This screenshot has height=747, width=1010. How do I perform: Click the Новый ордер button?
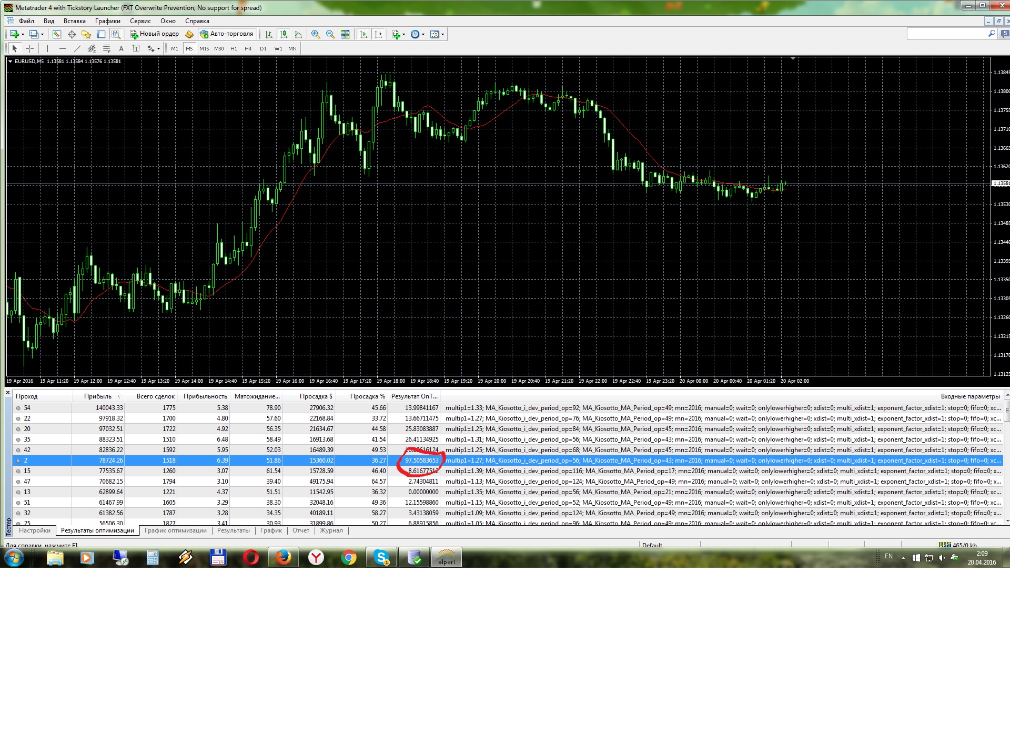(155, 34)
